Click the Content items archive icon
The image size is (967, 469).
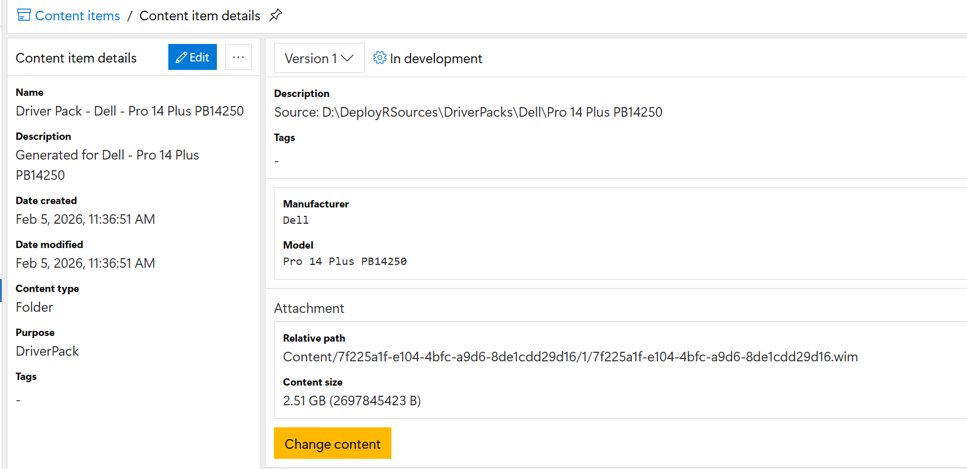coord(24,15)
